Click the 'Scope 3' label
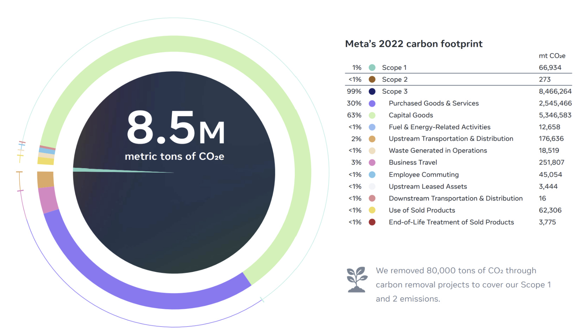 click(x=395, y=91)
